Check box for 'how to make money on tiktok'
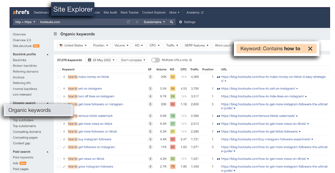 click(x=59, y=77)
